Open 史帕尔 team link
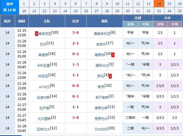183x136 pixels. [101, 44]
